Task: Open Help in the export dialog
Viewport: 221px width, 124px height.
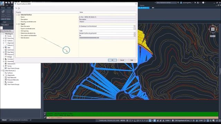Action: [x=132, y=60]
